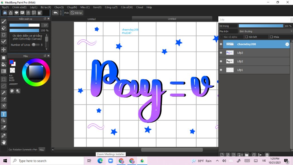Select the Text tool
Screen dimensions: 293x165
click(3, 114)
